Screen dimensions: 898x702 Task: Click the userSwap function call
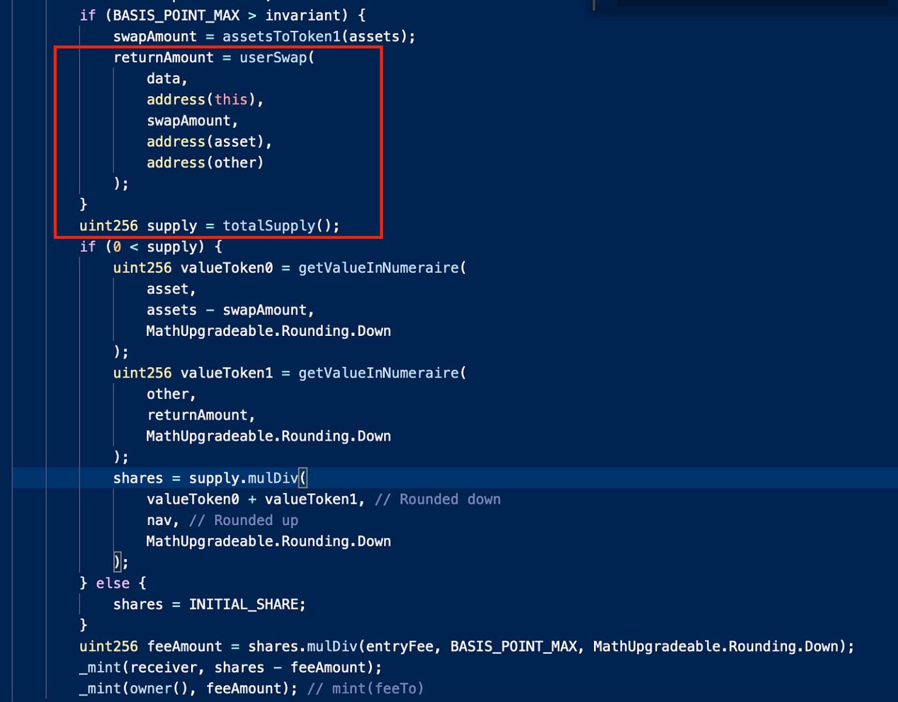point(273,58)
